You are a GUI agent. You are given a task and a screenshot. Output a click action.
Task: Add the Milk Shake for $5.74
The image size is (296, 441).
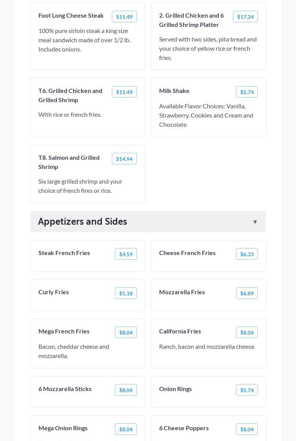247,92
